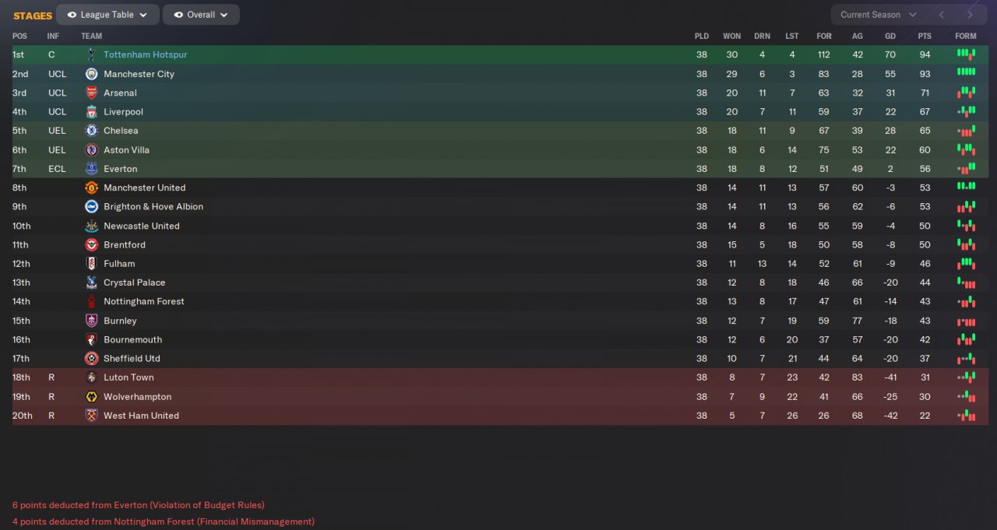Open the Stages tab heading

33,16
